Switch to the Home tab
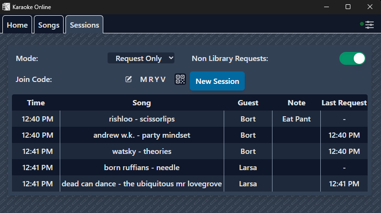The width and height of the screenshot is (381, 213). pos(17,25)
